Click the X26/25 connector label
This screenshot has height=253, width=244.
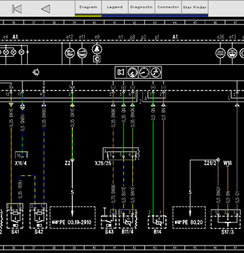click(103, 163)
